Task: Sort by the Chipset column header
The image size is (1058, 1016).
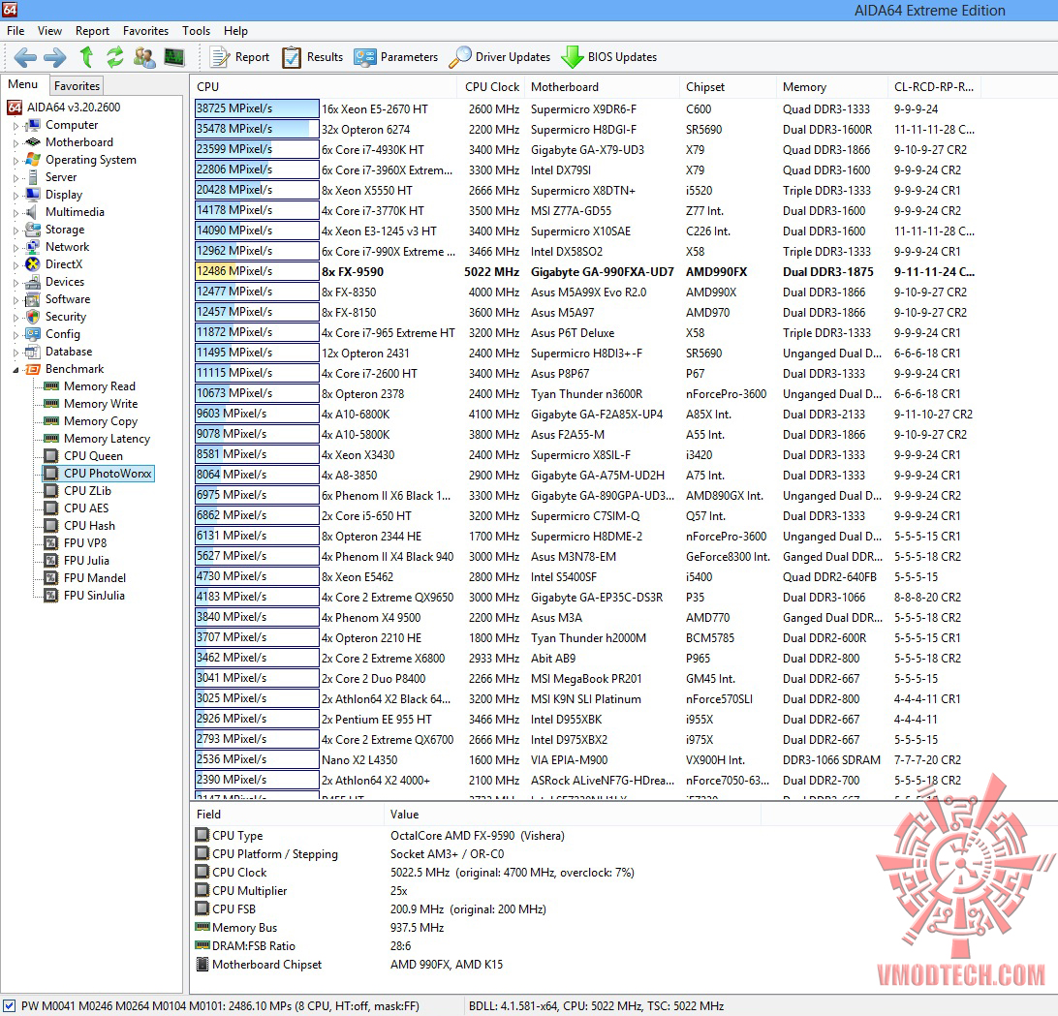Action: [x=728, y=87]
